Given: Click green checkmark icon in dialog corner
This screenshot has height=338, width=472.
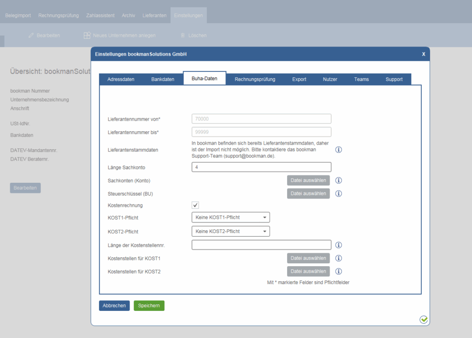Looking at the screenshot, I should (424, 320).
